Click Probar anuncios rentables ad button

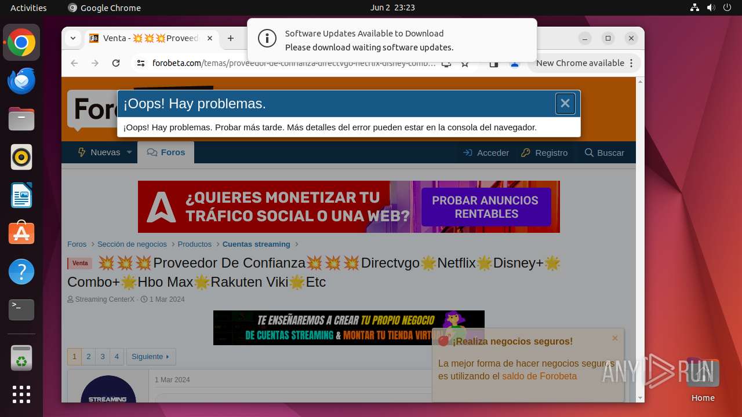point(485,207)
